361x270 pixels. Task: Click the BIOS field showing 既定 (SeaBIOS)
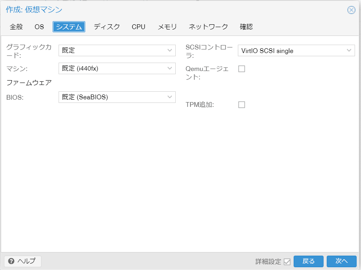(117, 97)
